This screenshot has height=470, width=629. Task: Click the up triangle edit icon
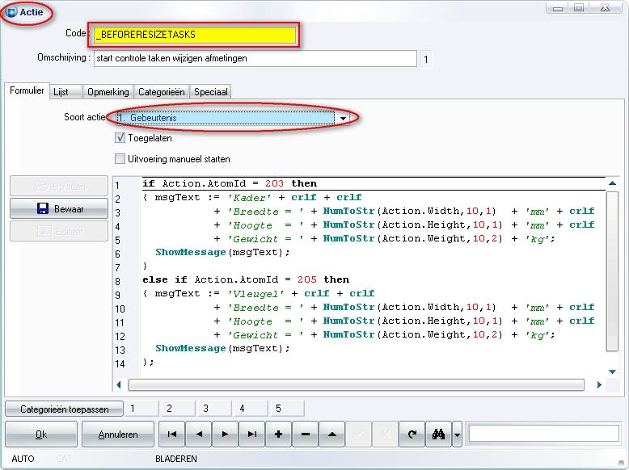[331, 434]
